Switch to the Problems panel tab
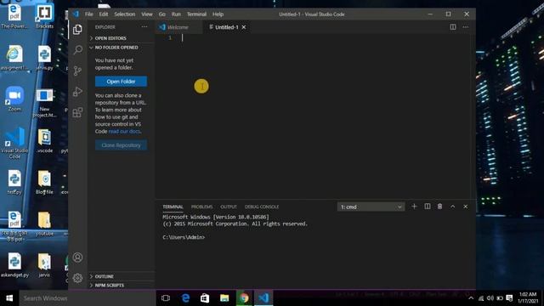The height and width of the screenshot is (306, 544). pyautogui.click(x=201, y=207)
